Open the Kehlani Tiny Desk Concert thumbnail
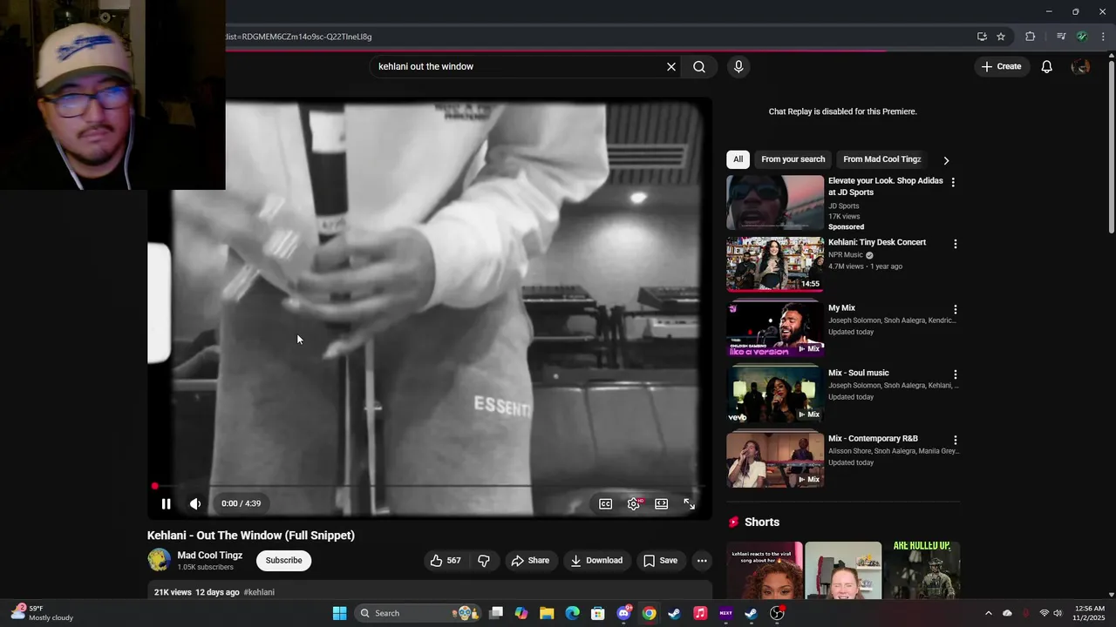The image size is (1116, 627). point(775,264)
